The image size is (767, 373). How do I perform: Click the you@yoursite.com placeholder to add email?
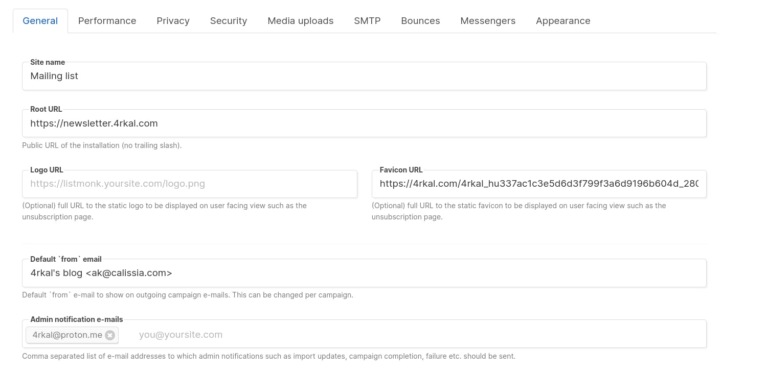point(181,335)
